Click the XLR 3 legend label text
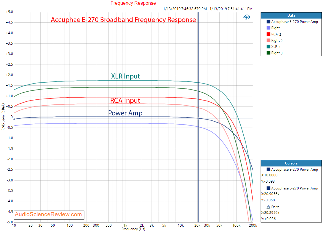The image size is (323, 232). coord(276,47)
